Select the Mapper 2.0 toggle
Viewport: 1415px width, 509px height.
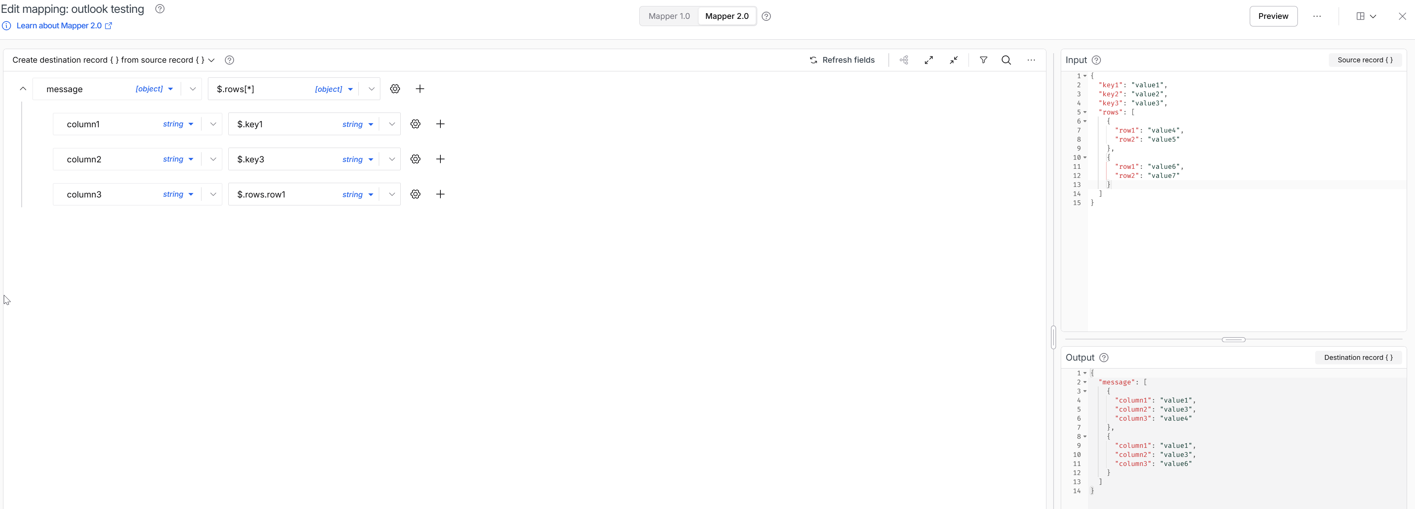726,17
